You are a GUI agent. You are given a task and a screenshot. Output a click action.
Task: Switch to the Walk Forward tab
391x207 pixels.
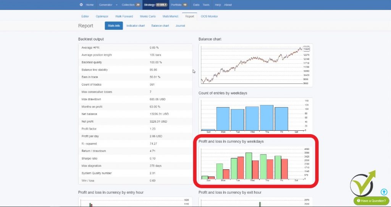click(x=124, y=16)
